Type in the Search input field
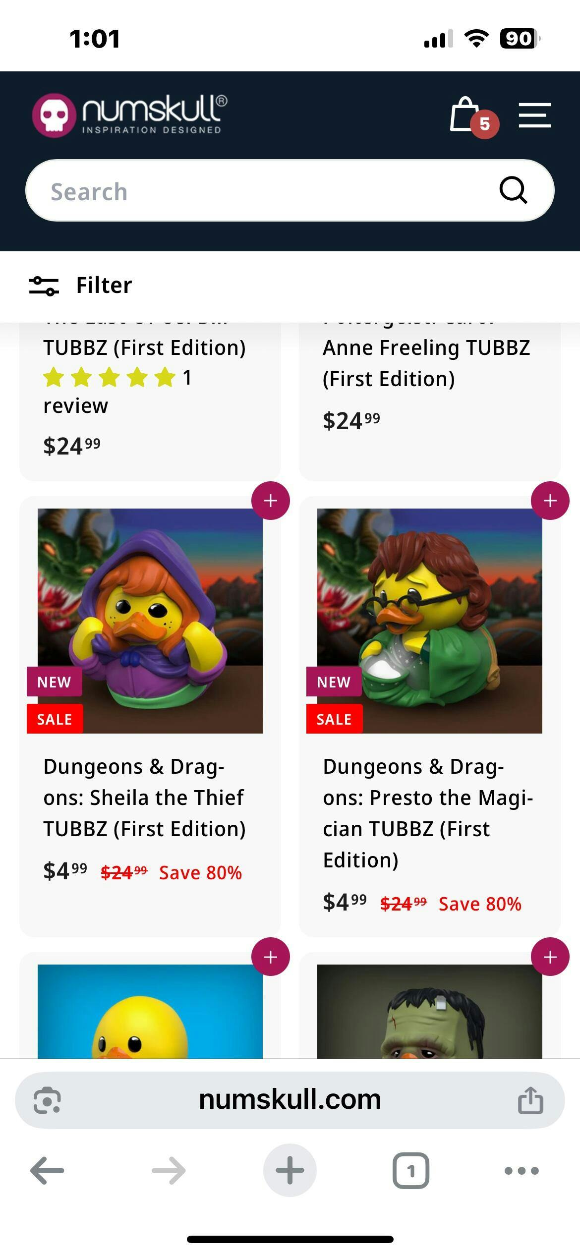 coord(258,191)
